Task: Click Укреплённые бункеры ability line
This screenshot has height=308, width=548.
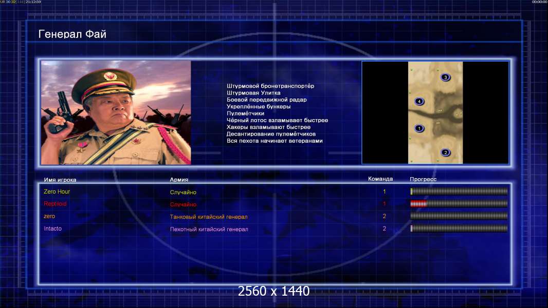Action: [x=259, y=106]
